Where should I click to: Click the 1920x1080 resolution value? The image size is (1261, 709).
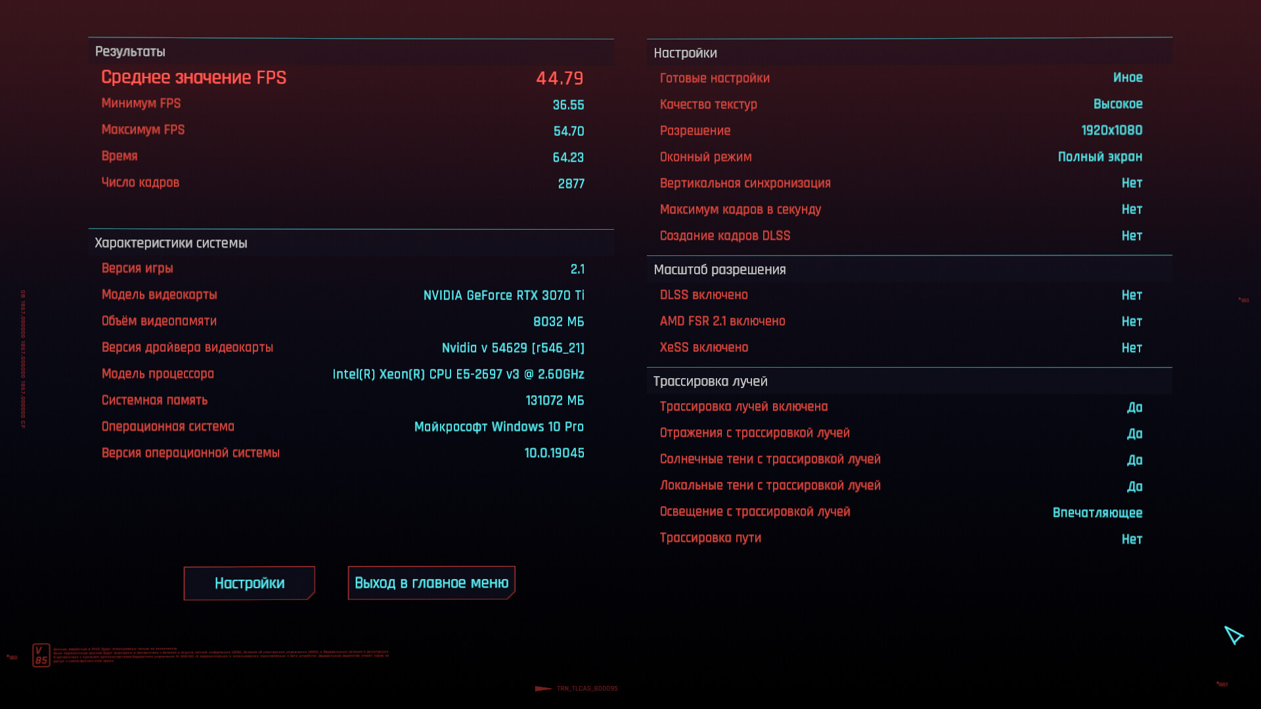[x=1111, y=131]
